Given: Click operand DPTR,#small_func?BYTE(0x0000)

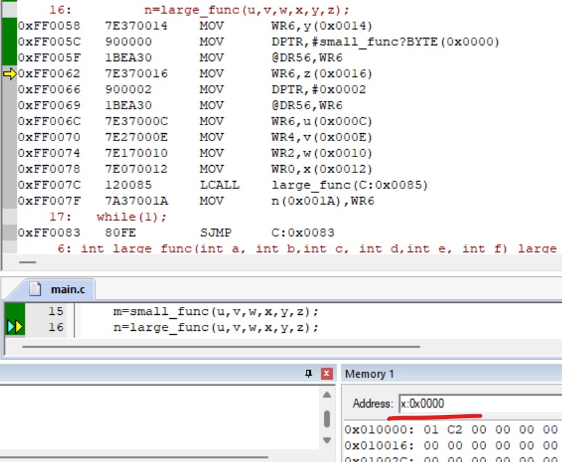Looking at the screenshot, I should [x=385, y=42].
